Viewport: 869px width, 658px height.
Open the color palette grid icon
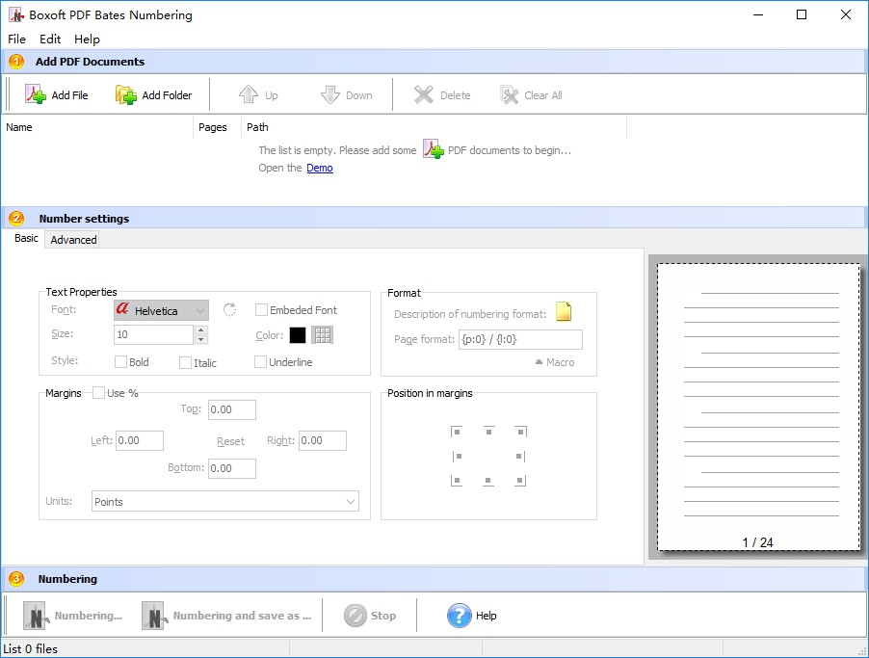323,335
